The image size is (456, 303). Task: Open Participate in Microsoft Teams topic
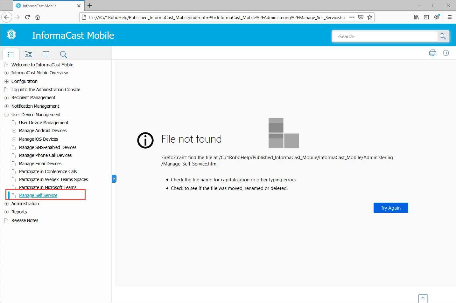click(48, 187)
